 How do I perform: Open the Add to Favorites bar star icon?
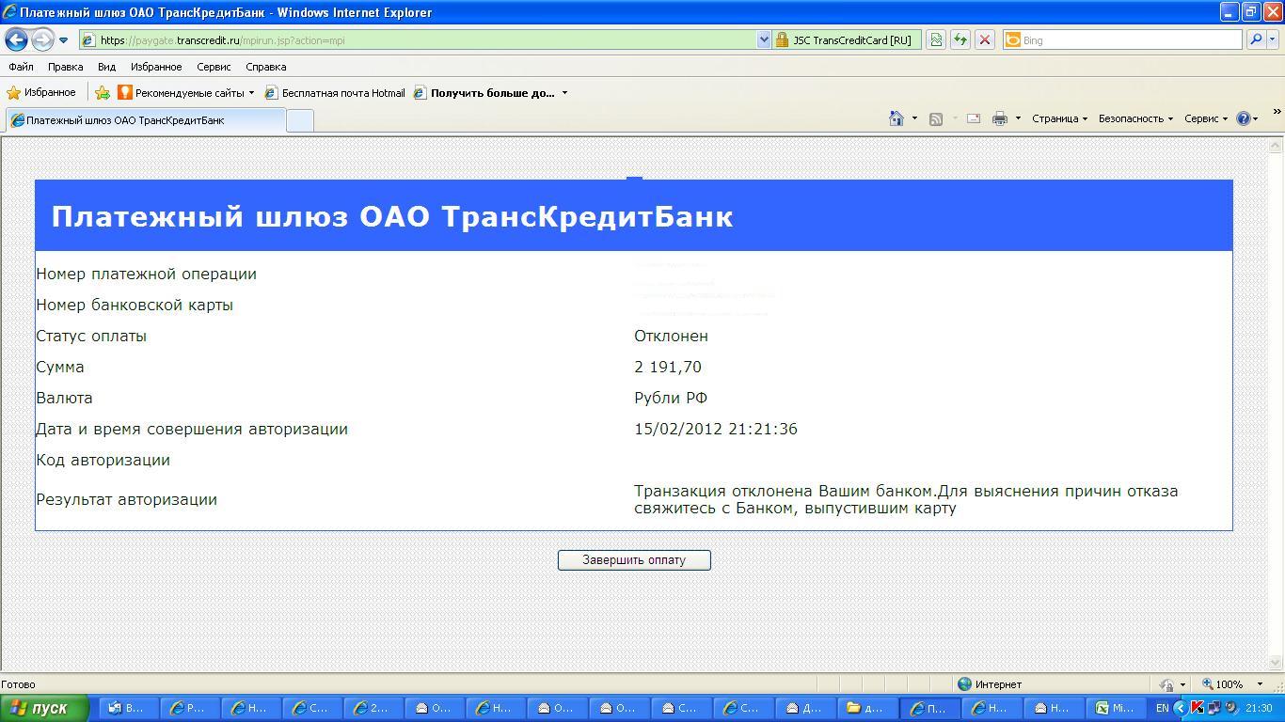[x=103, y=93]
